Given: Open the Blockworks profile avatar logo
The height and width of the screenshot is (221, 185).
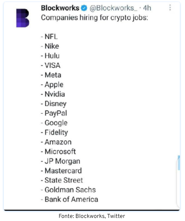Looking at the screenshot, I should coord(23,18).
